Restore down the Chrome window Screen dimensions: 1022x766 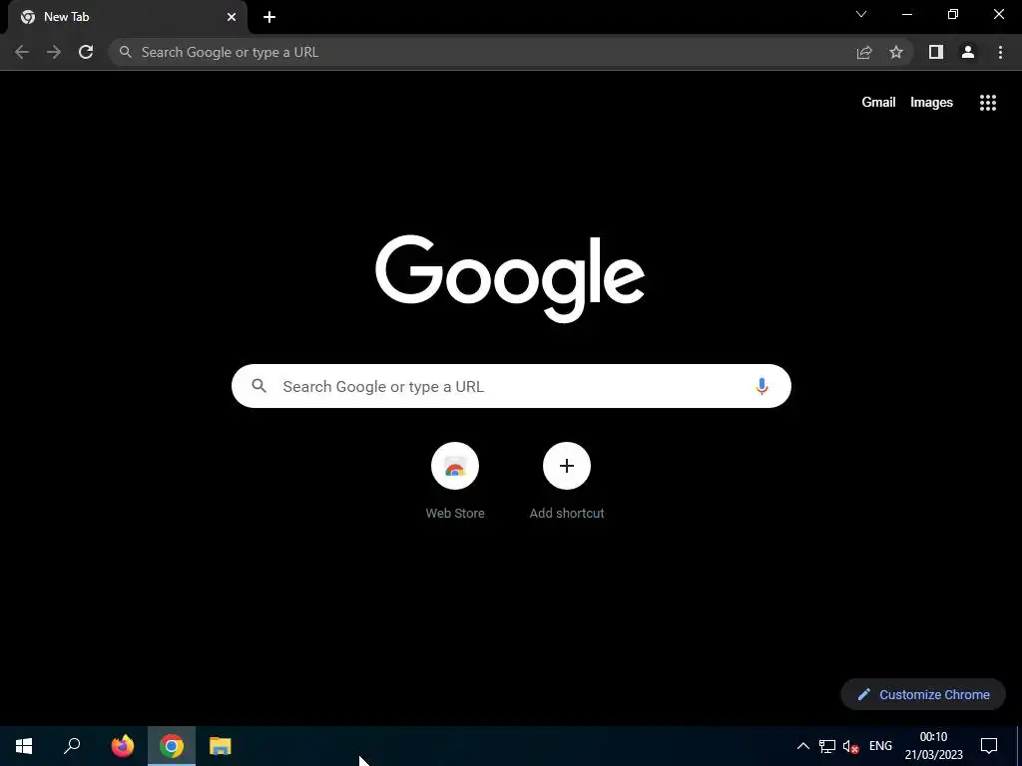tap(953, 14)
